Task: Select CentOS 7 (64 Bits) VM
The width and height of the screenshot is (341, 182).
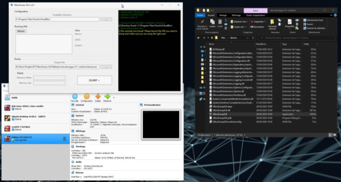Action: tap(36, 128)
